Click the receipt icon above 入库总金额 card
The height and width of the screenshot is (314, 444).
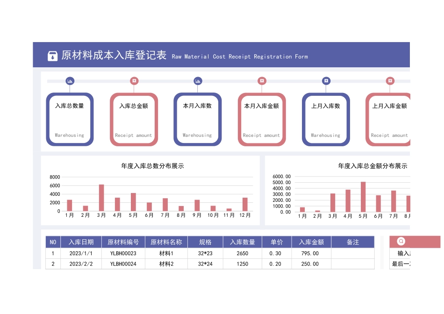point(134,81)
